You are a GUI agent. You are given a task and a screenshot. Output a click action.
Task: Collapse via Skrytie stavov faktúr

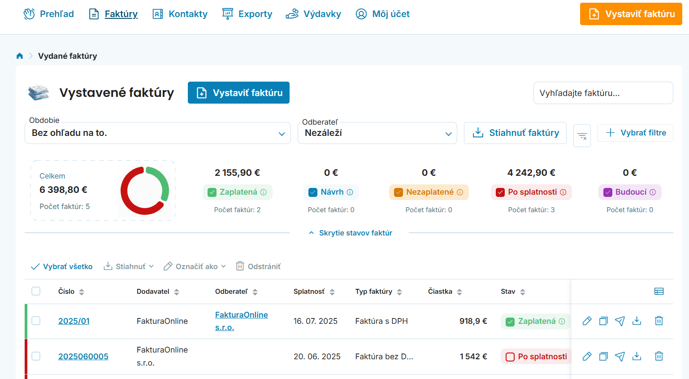[351, 233]
